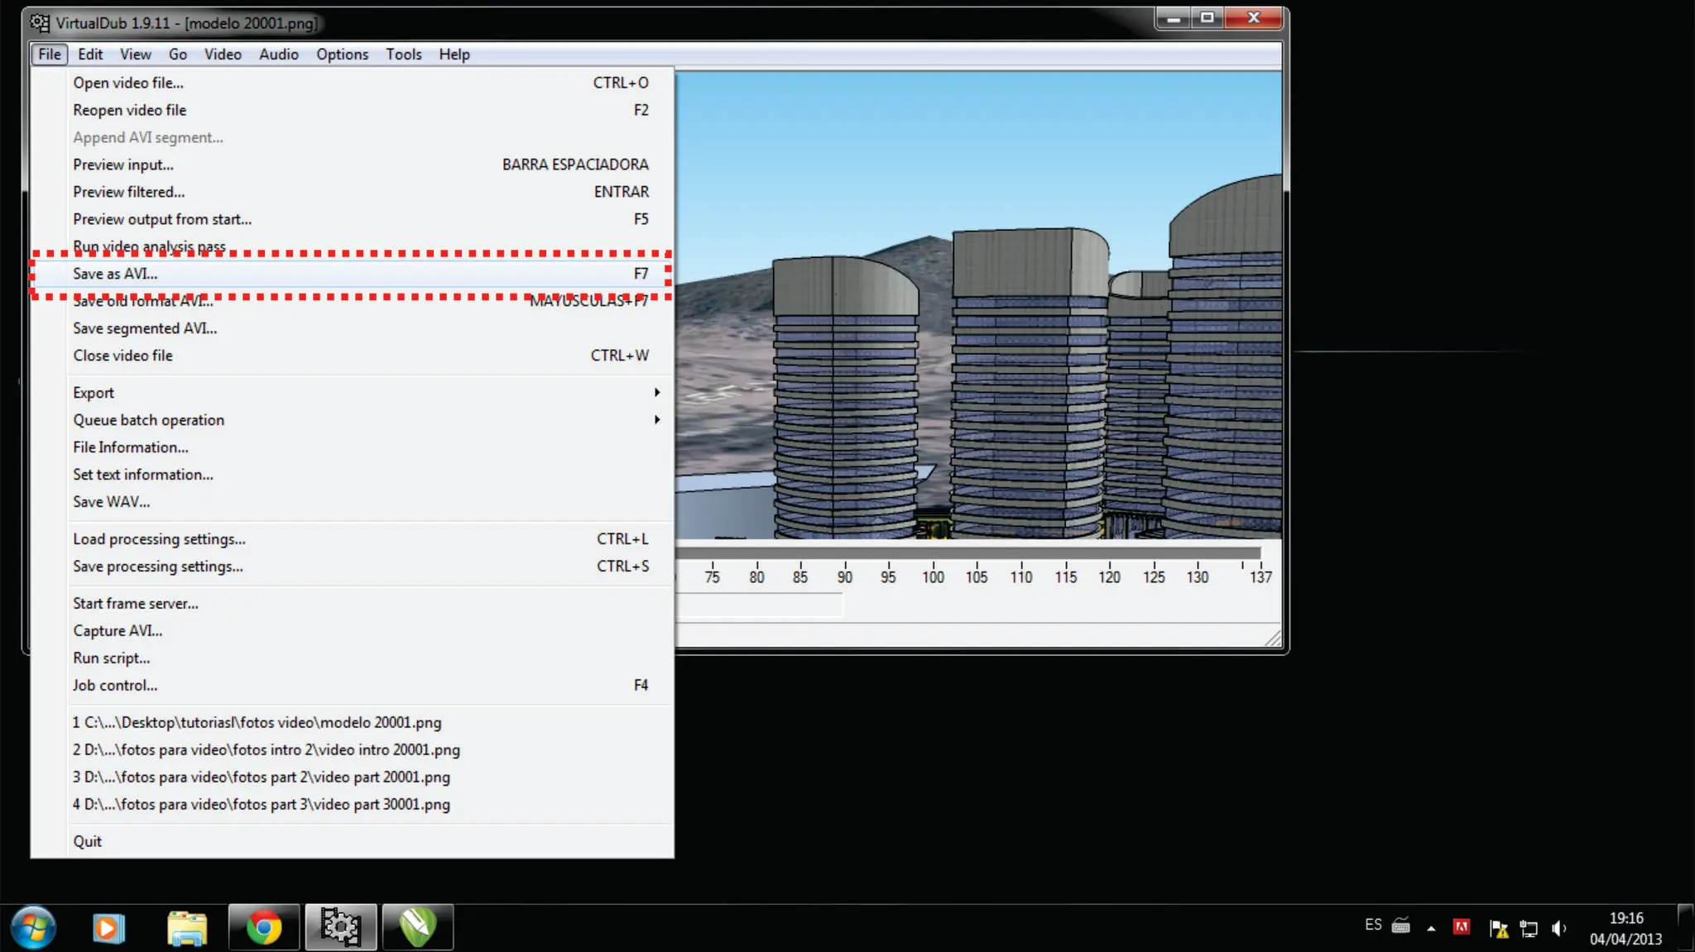Click the volume speaker tray icon
The image size is (1695, 952).
point(1559,929)
